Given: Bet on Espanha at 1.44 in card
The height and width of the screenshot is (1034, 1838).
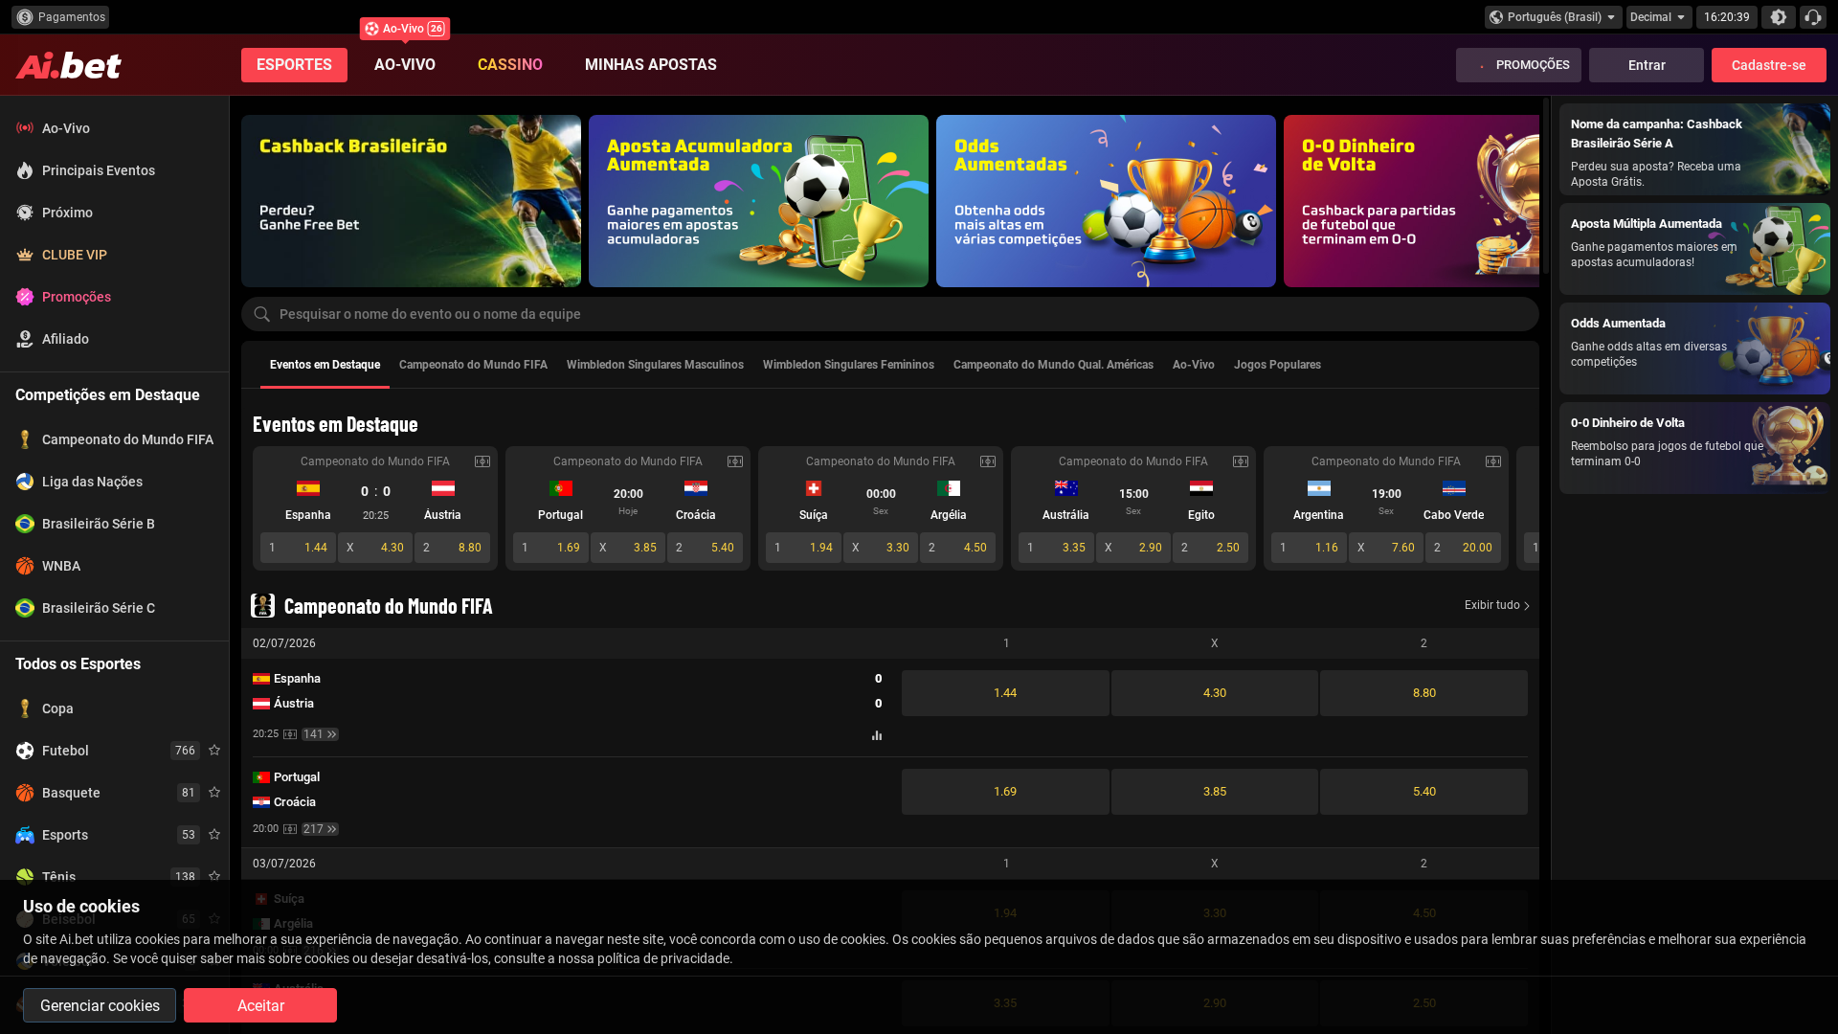Looking at the screenshot, I should 298,548.
